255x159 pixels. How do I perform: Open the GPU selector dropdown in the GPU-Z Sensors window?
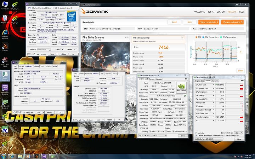click(x=209, y=139)
